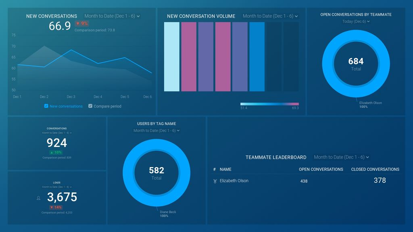Sort by Closed Conversations column header
The width and height of the screenshot is (413, 232).
point(375,170)
